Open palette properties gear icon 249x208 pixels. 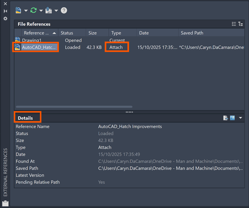point(5,19)
